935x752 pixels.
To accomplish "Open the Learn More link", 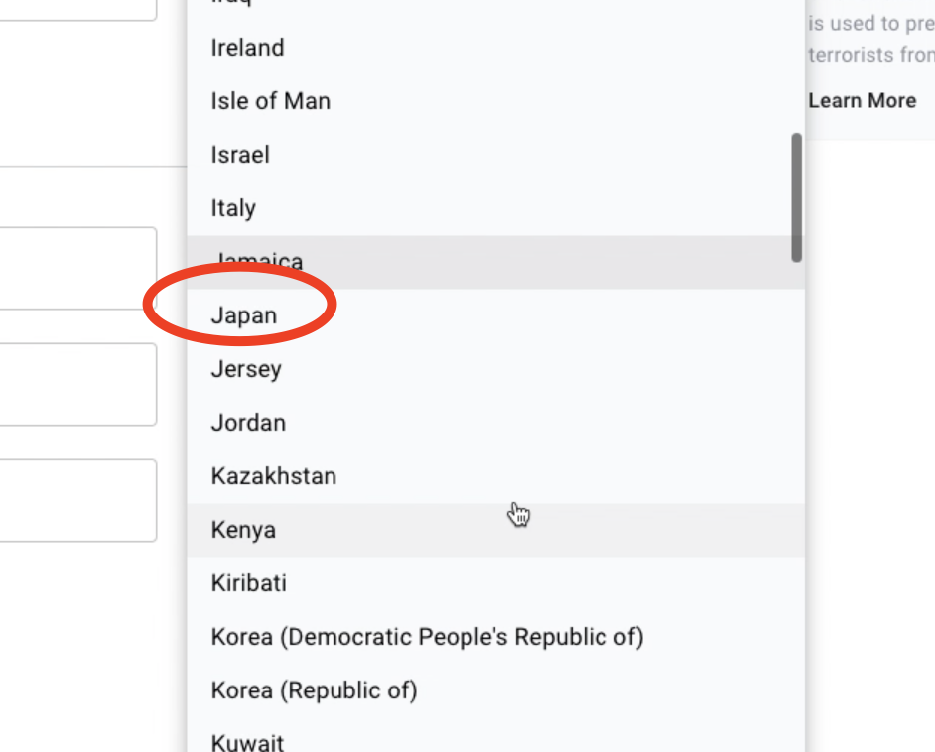I will click(862, 100).
